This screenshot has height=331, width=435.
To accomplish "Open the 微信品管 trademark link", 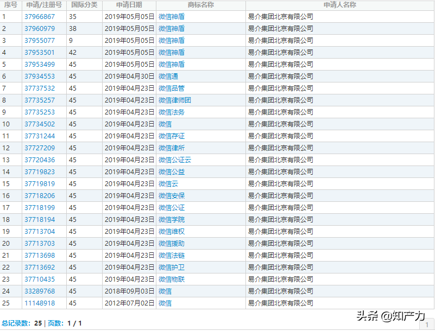I will [172, 88].
